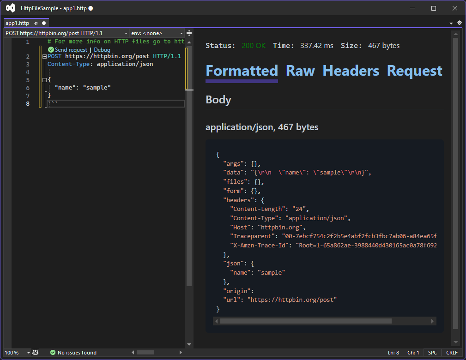
Task: Pin the app1.http tab
Action: point(36,22)
